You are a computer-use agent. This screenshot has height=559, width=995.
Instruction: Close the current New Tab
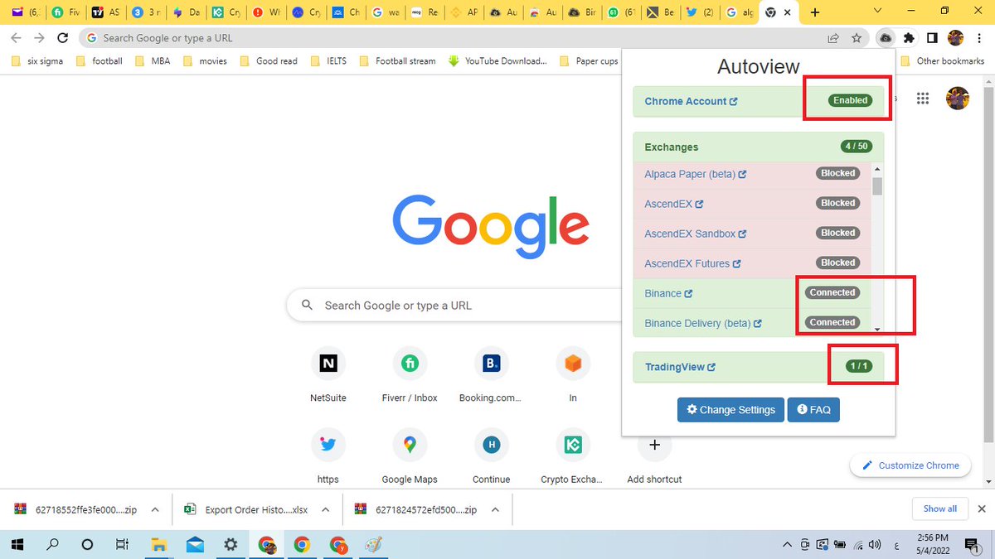coord(787,12)
